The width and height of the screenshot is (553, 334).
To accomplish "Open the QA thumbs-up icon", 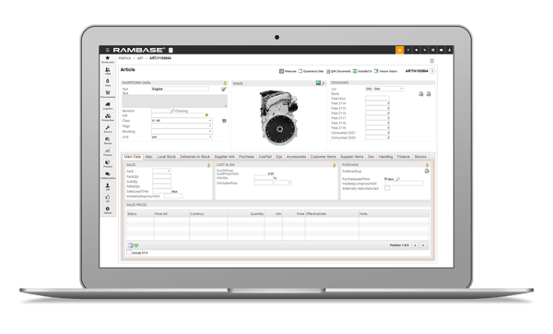I will pos(108,198).
